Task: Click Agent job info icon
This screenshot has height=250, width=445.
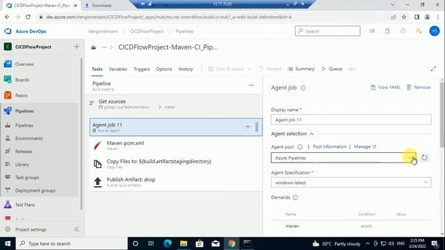Action: (x=303, y=88)
